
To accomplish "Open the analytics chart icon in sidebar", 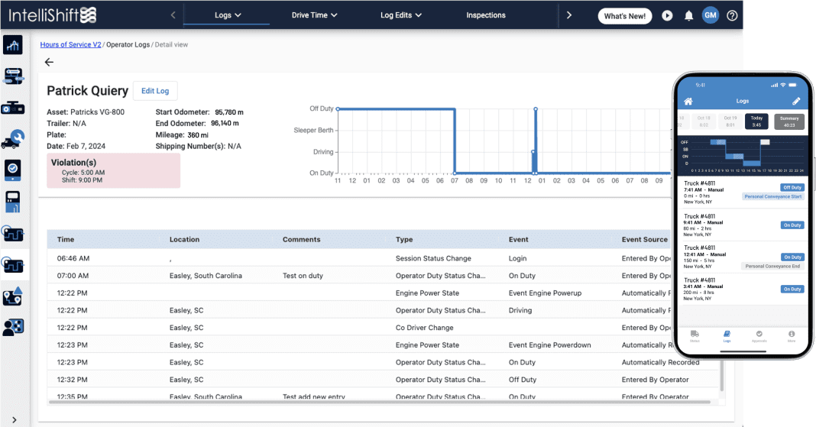I will pos(13,46).
